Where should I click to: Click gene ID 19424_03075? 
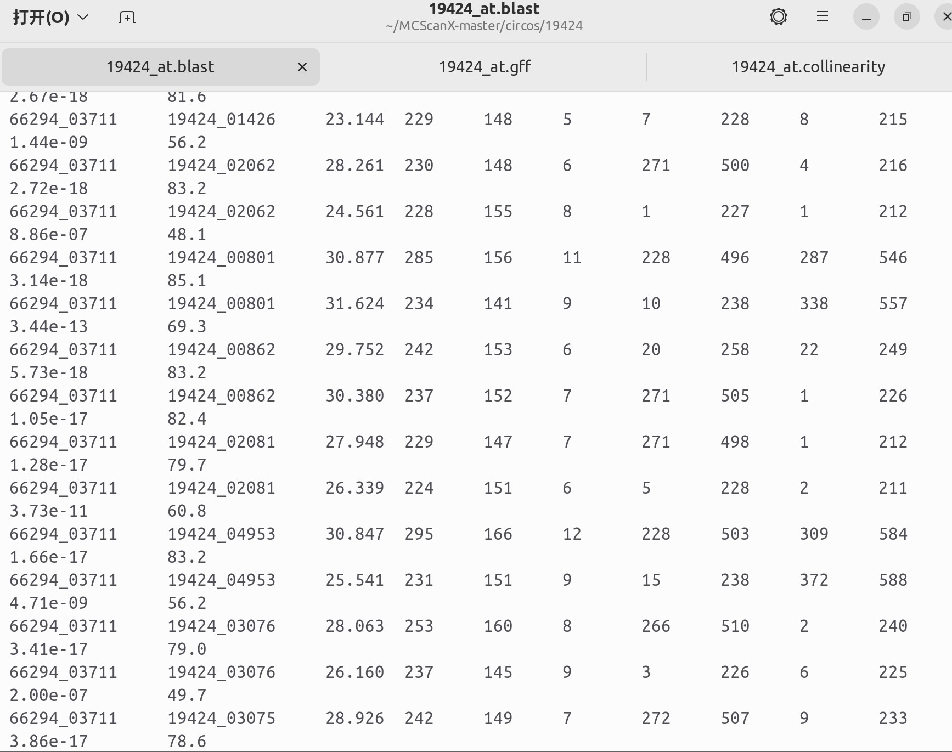[221, 719]
